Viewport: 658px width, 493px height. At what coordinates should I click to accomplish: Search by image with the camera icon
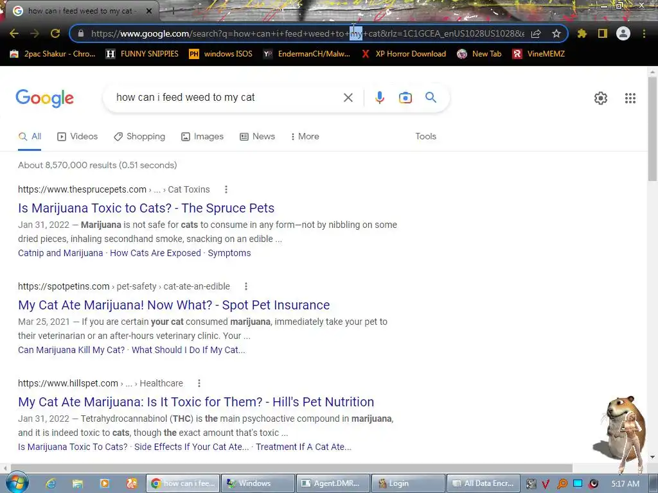click(405, 98)
